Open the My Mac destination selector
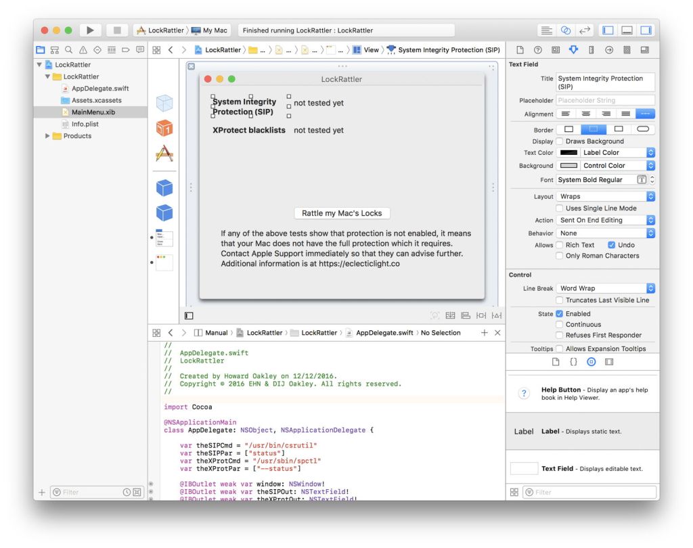 [210, 30]
